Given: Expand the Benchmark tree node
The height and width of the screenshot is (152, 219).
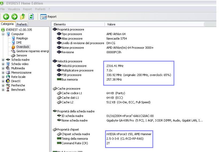Looking at the screenshot, I should pos(3,90).
